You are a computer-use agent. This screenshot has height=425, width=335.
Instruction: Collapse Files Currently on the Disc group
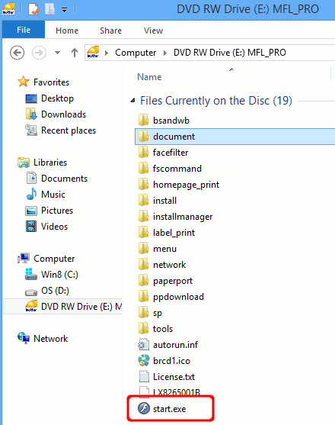pyautogui.click(x=132, y=101)
